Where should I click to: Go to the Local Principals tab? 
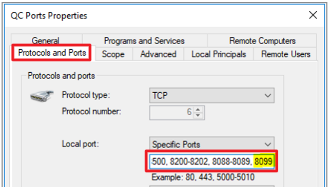219,54
